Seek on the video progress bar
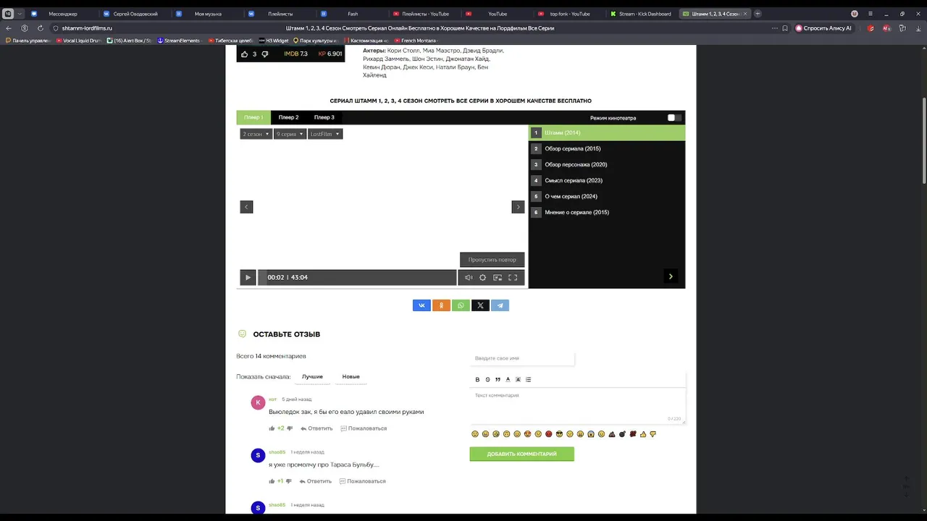 pyautogui.click(x=358, y=277)
